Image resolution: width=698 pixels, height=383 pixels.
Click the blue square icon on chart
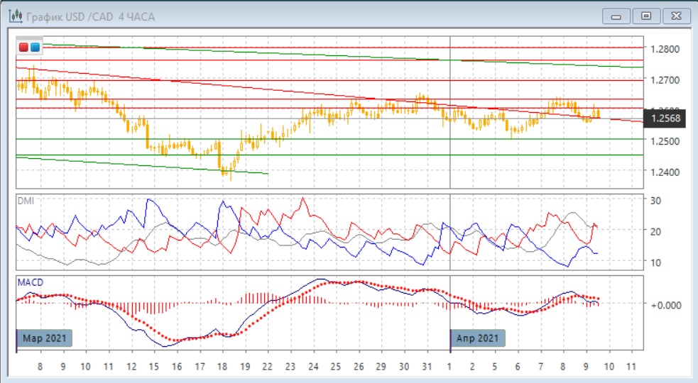click(x=35, y=47)
